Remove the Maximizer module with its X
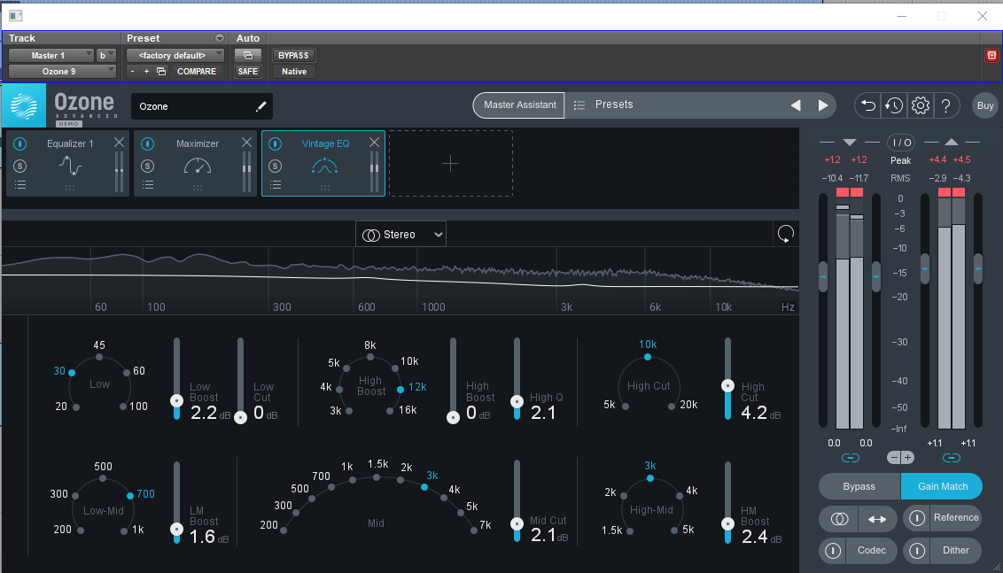 (x=246, y=143)
